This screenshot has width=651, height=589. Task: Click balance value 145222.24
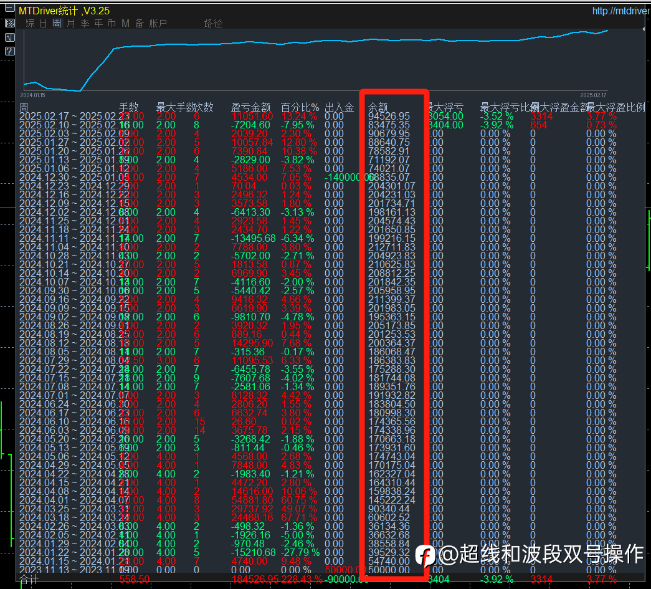click(391, 500)
